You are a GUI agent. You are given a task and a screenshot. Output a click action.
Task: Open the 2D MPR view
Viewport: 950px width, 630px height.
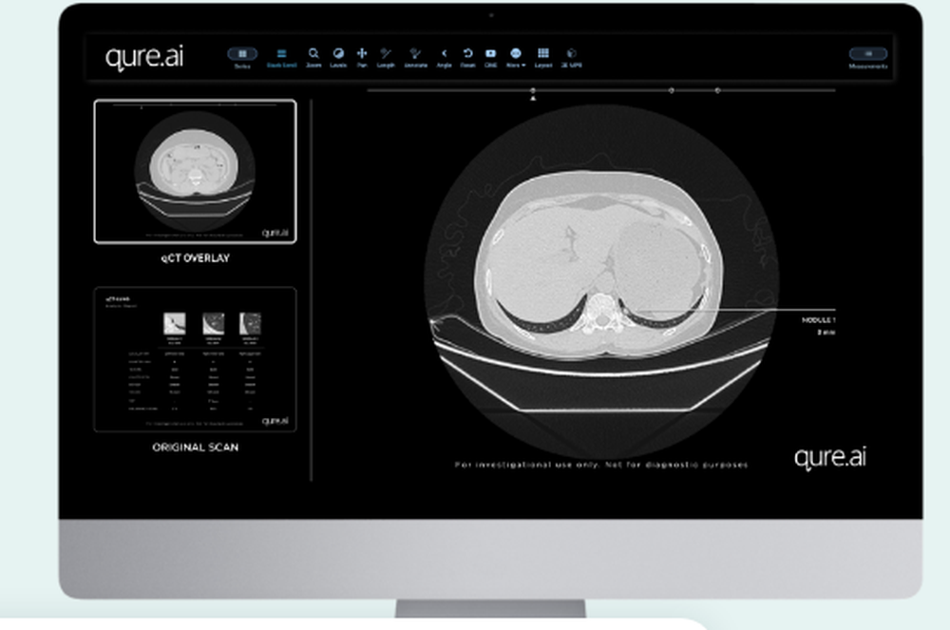pos(571,56)
